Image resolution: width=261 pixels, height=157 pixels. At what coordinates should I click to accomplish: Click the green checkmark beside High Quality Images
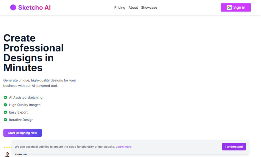click(5, 105)
